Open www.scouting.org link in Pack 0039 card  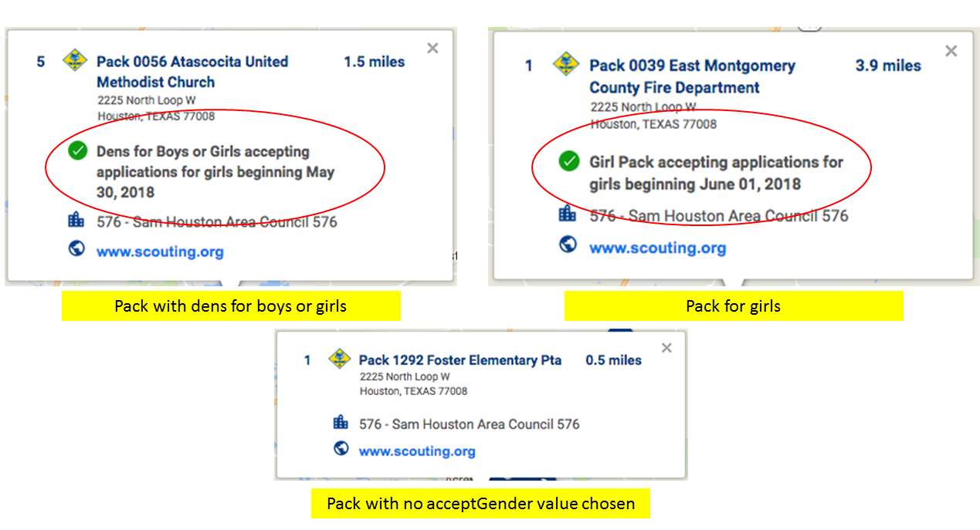[x=658, y=248]
